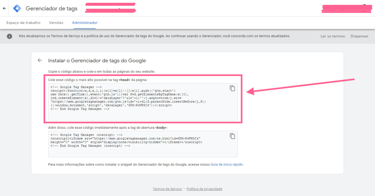The image size is (375, 196).
Task: Click the top-left back arrow icon
Action: point(4,8)
